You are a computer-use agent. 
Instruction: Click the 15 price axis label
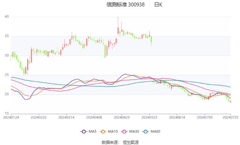click(7, 114)
